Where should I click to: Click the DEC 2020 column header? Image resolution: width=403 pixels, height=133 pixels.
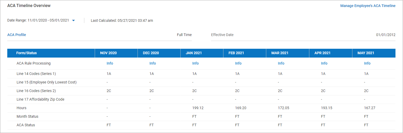(159, 53)
